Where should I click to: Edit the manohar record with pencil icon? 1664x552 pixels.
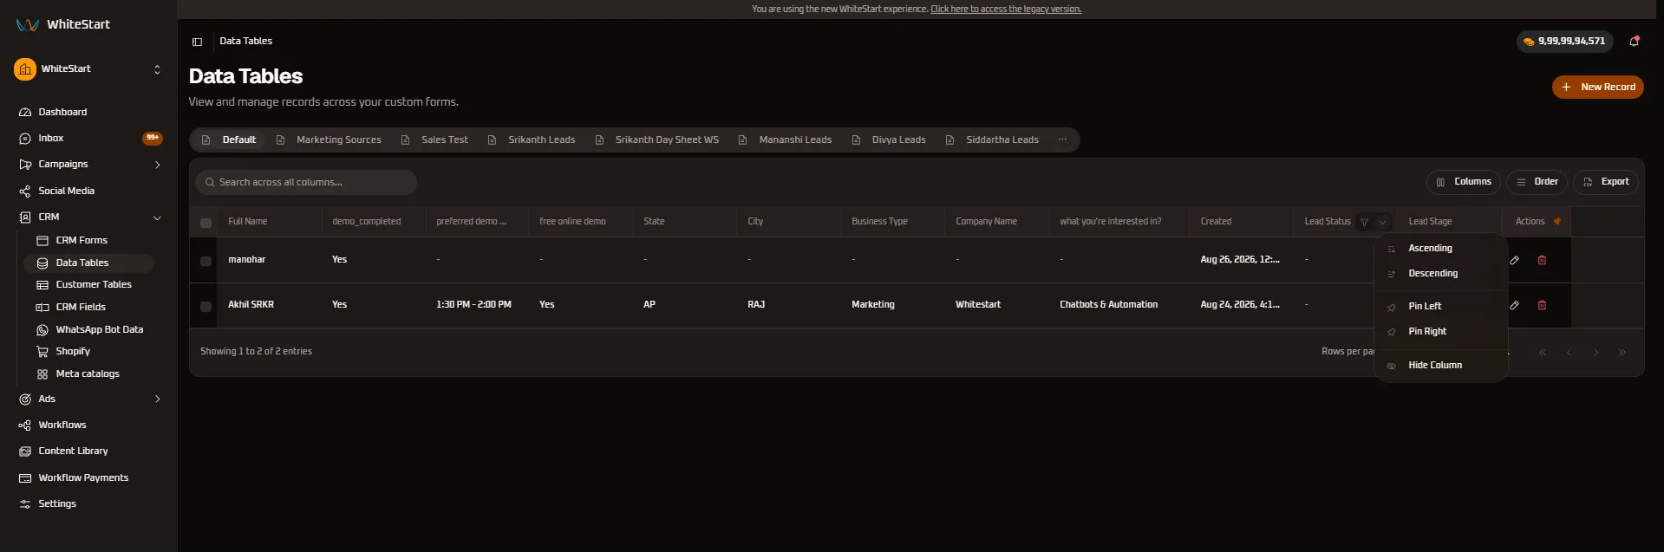point(1514,260)
